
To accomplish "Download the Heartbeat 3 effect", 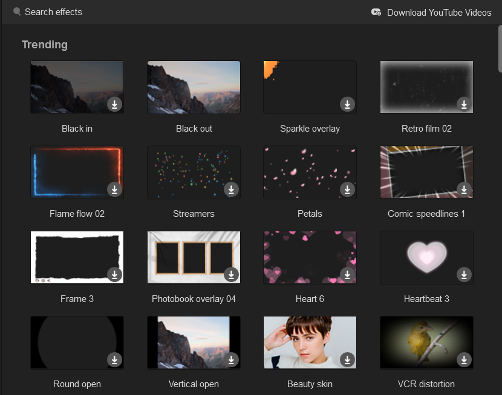I will (464, 275).
